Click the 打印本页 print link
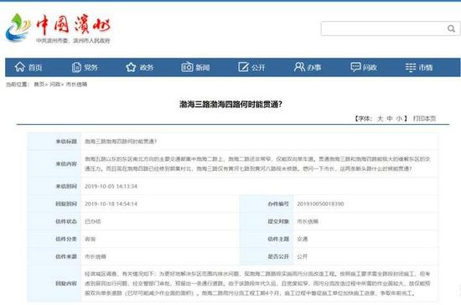461x305 pixels. pyautogui.click(x=424, y=118)
